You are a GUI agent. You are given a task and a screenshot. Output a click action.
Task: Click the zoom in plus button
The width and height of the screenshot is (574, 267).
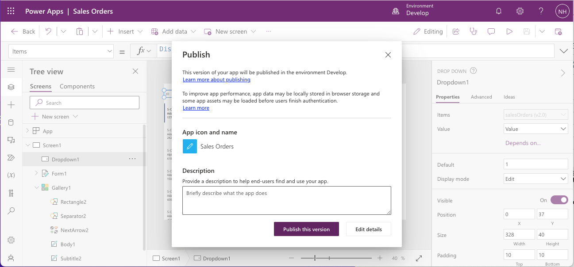380,258
